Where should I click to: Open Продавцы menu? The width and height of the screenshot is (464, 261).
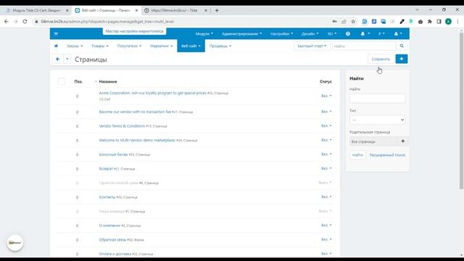(x=220, y=46)
